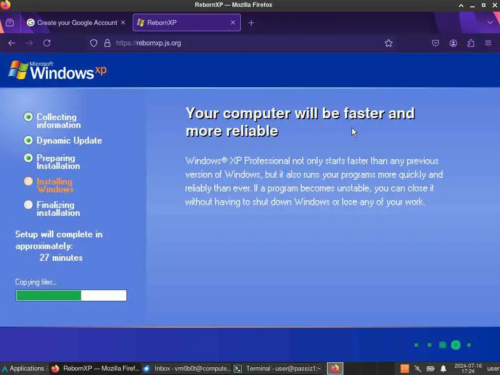500x375 pixels.
Task: Go back with the back arrow
Action: point(12,43)
